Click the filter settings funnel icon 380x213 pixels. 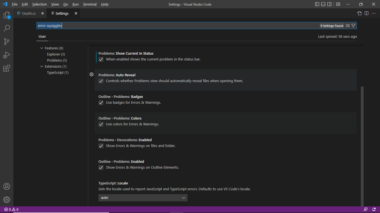[x=353, y=26]
